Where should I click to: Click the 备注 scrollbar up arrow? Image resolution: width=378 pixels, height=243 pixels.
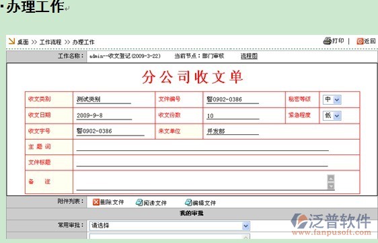pos(331,179)
